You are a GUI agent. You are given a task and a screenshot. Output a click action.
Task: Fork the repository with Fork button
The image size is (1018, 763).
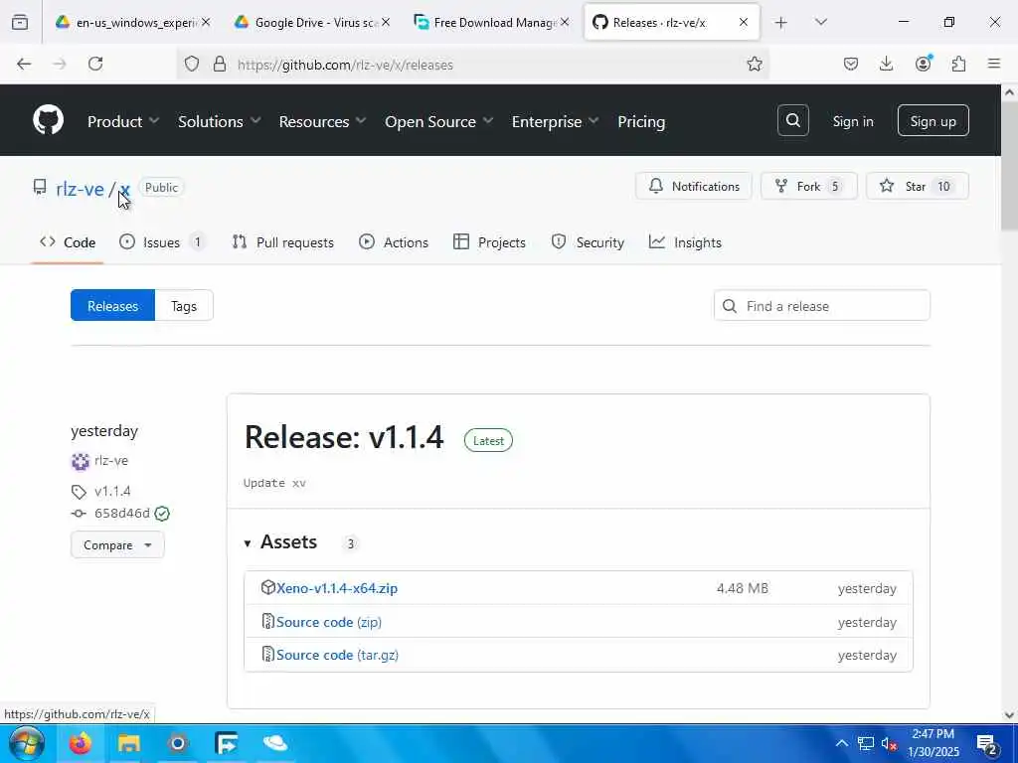(x=809, y=186)
